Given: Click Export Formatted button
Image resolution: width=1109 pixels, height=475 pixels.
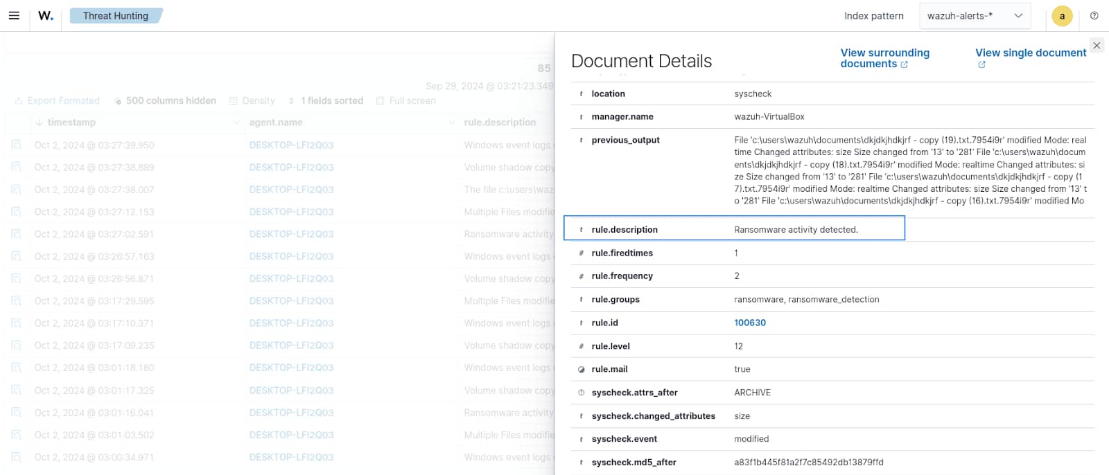Looking at the screenshot, I should pyautogui.click(x=58, y=101).
